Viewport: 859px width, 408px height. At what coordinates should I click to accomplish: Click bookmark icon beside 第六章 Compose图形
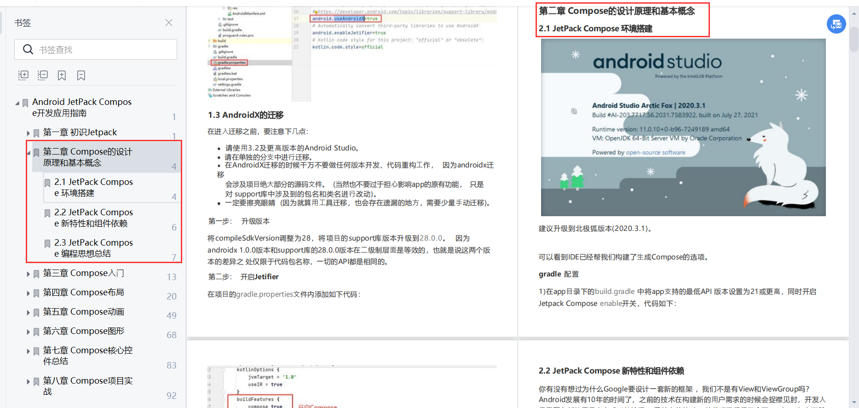click(x=36, y=332)
